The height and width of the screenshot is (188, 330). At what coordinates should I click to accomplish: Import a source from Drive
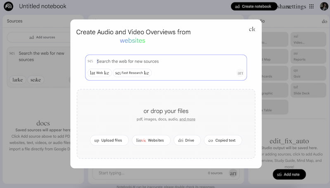(x=187, y=140)
